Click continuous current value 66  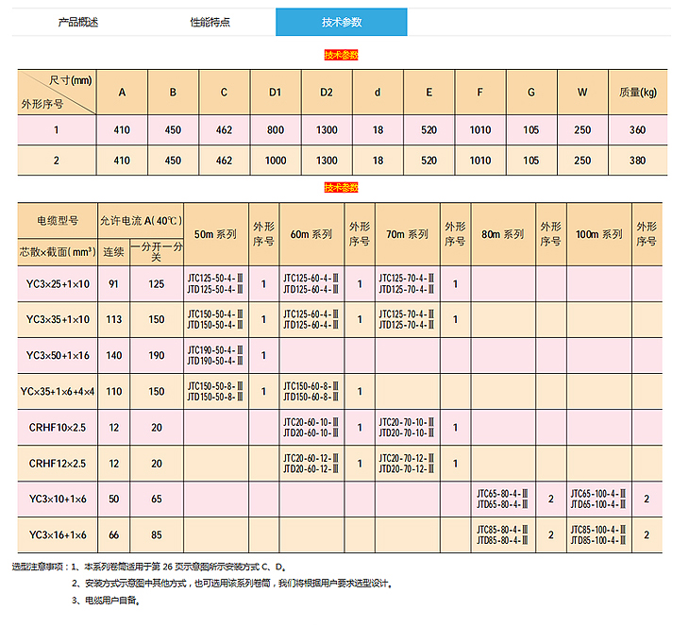coord(114,535)
